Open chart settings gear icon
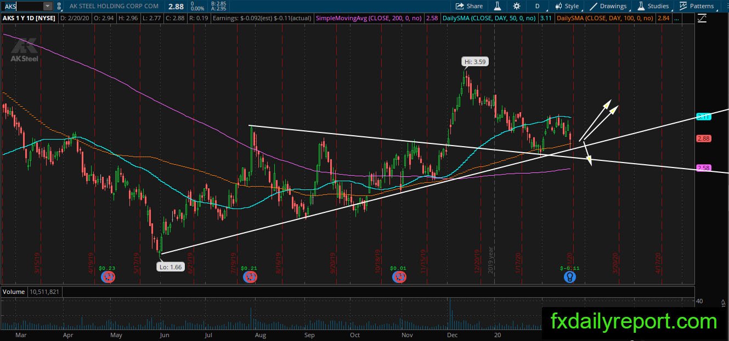The width and height of the screenshot is (729, 341). pyautogui.click(x=517, y=6)
